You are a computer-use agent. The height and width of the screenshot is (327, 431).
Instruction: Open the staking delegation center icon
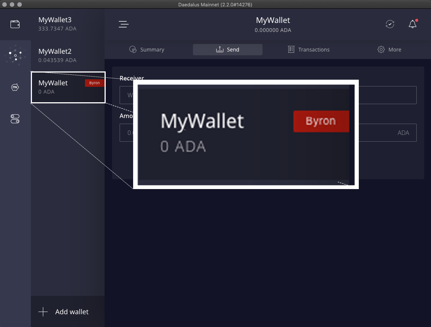pos(15,56)
